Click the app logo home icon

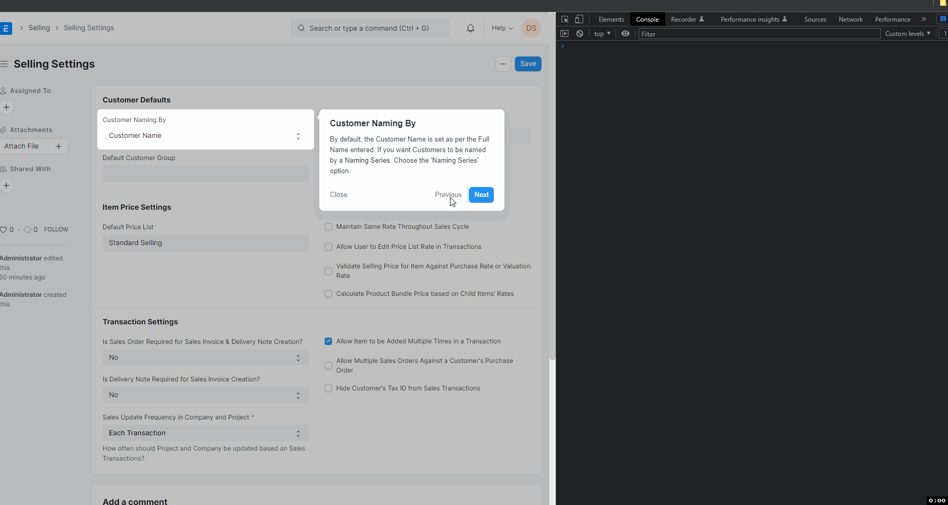[5, 28]
